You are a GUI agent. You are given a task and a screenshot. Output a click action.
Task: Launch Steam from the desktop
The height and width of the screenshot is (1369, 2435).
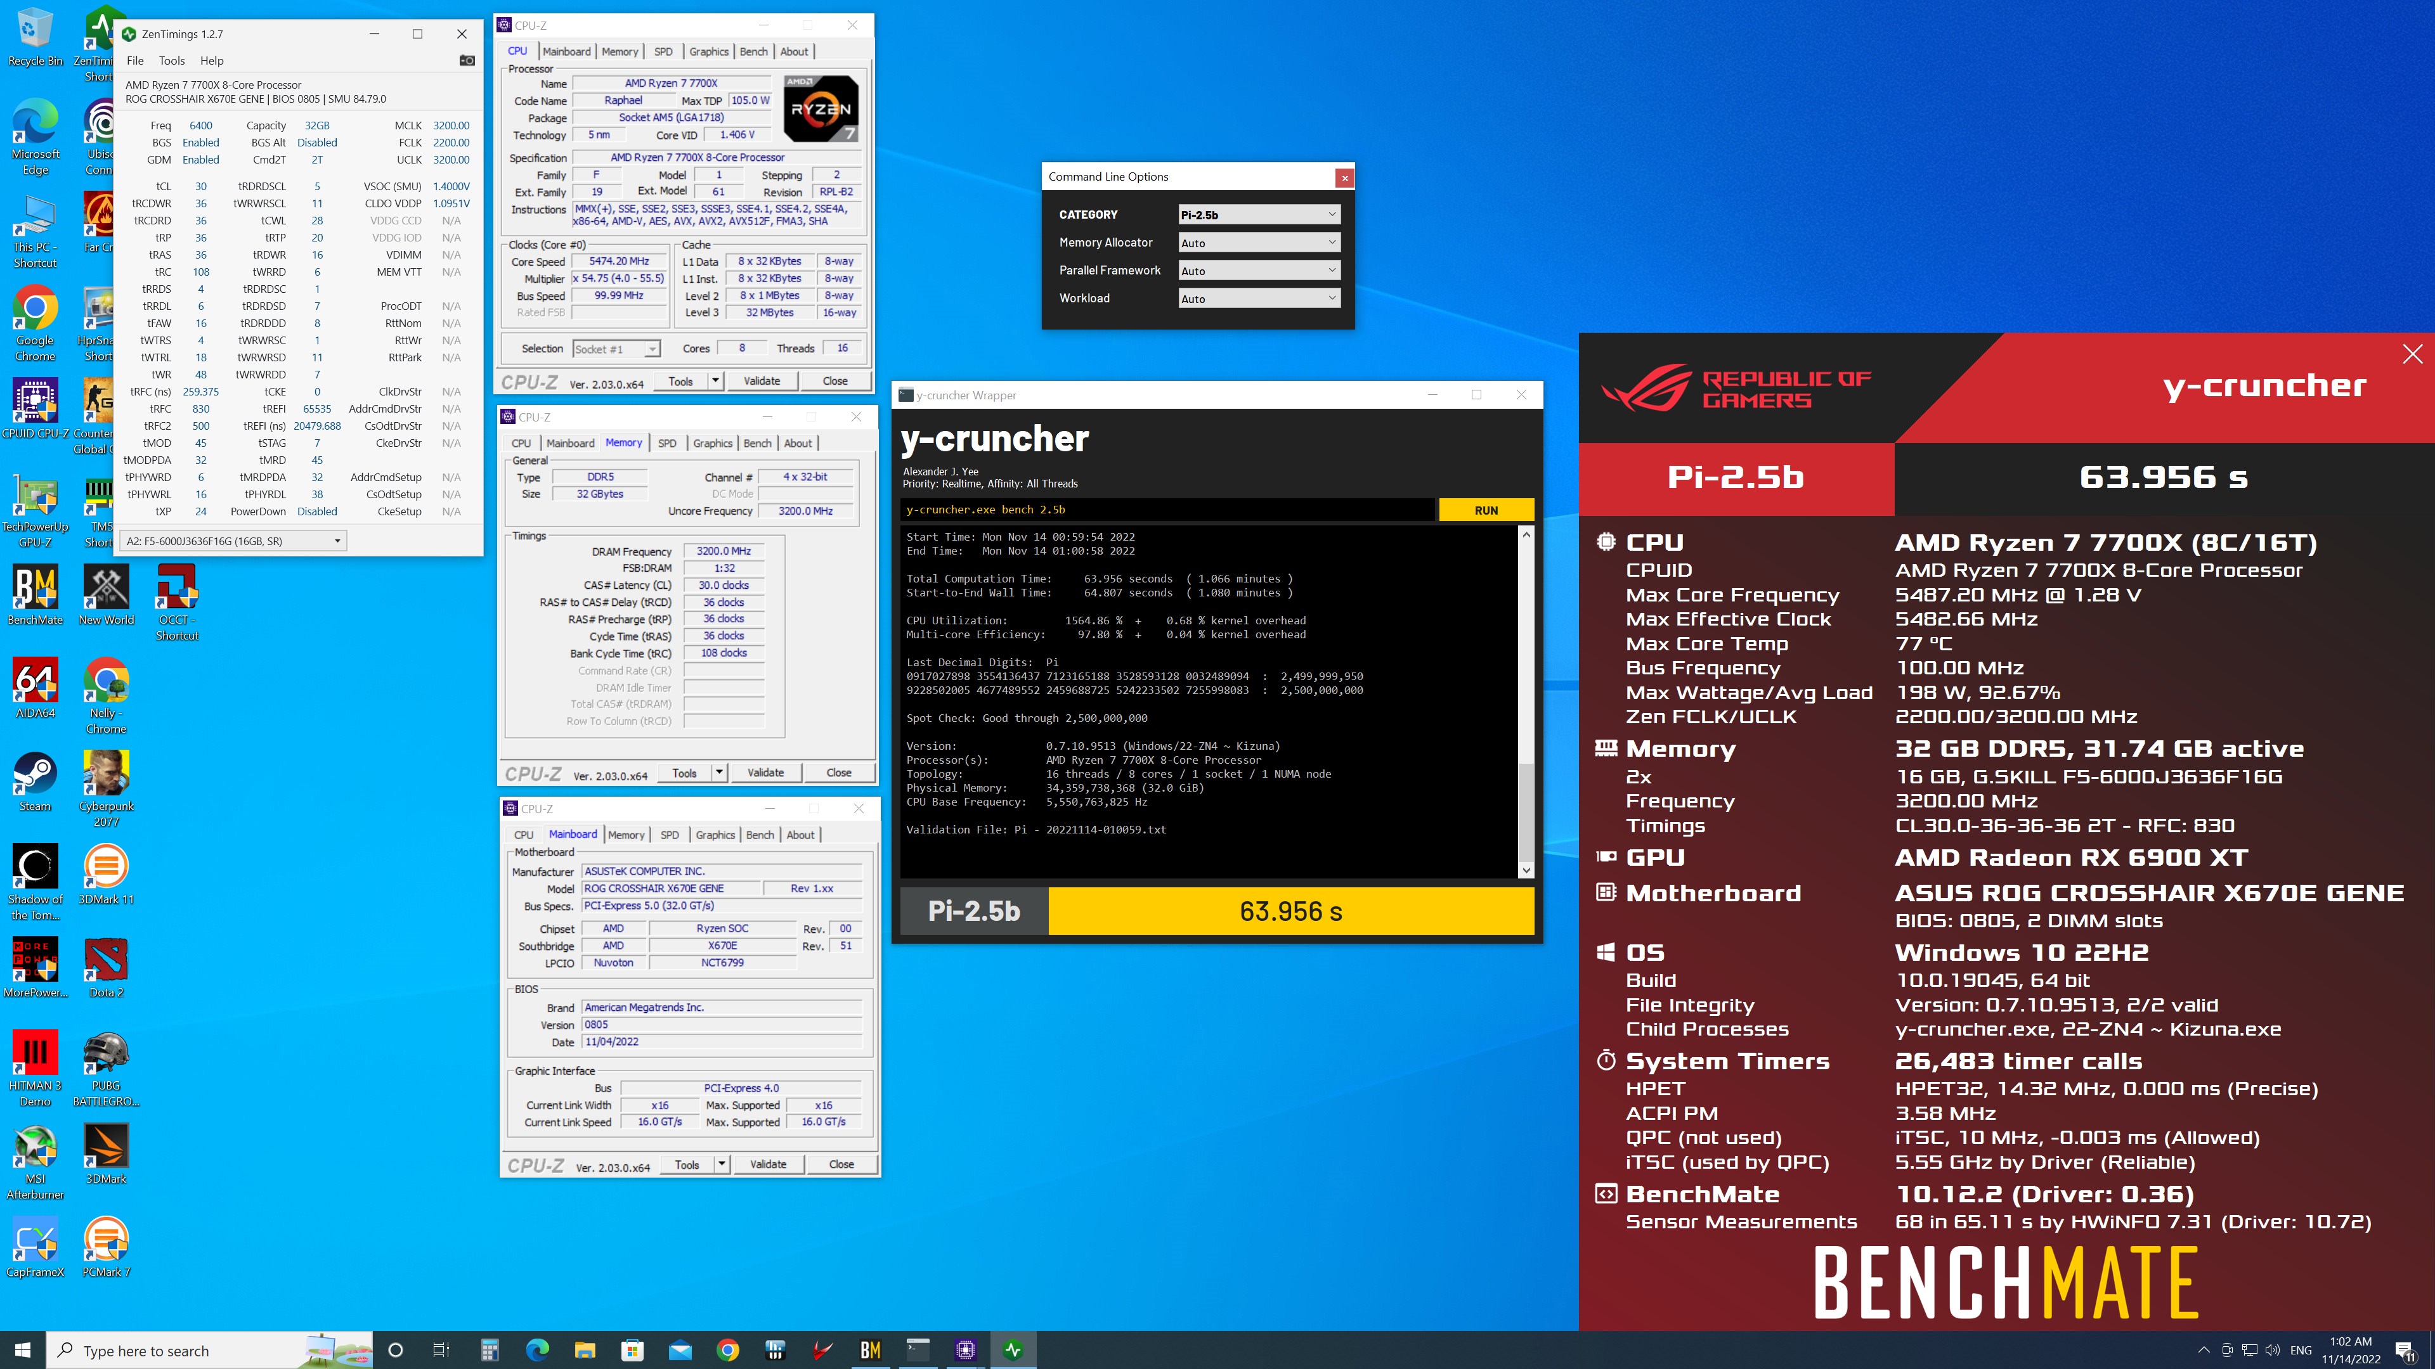[x=35, y=781]
